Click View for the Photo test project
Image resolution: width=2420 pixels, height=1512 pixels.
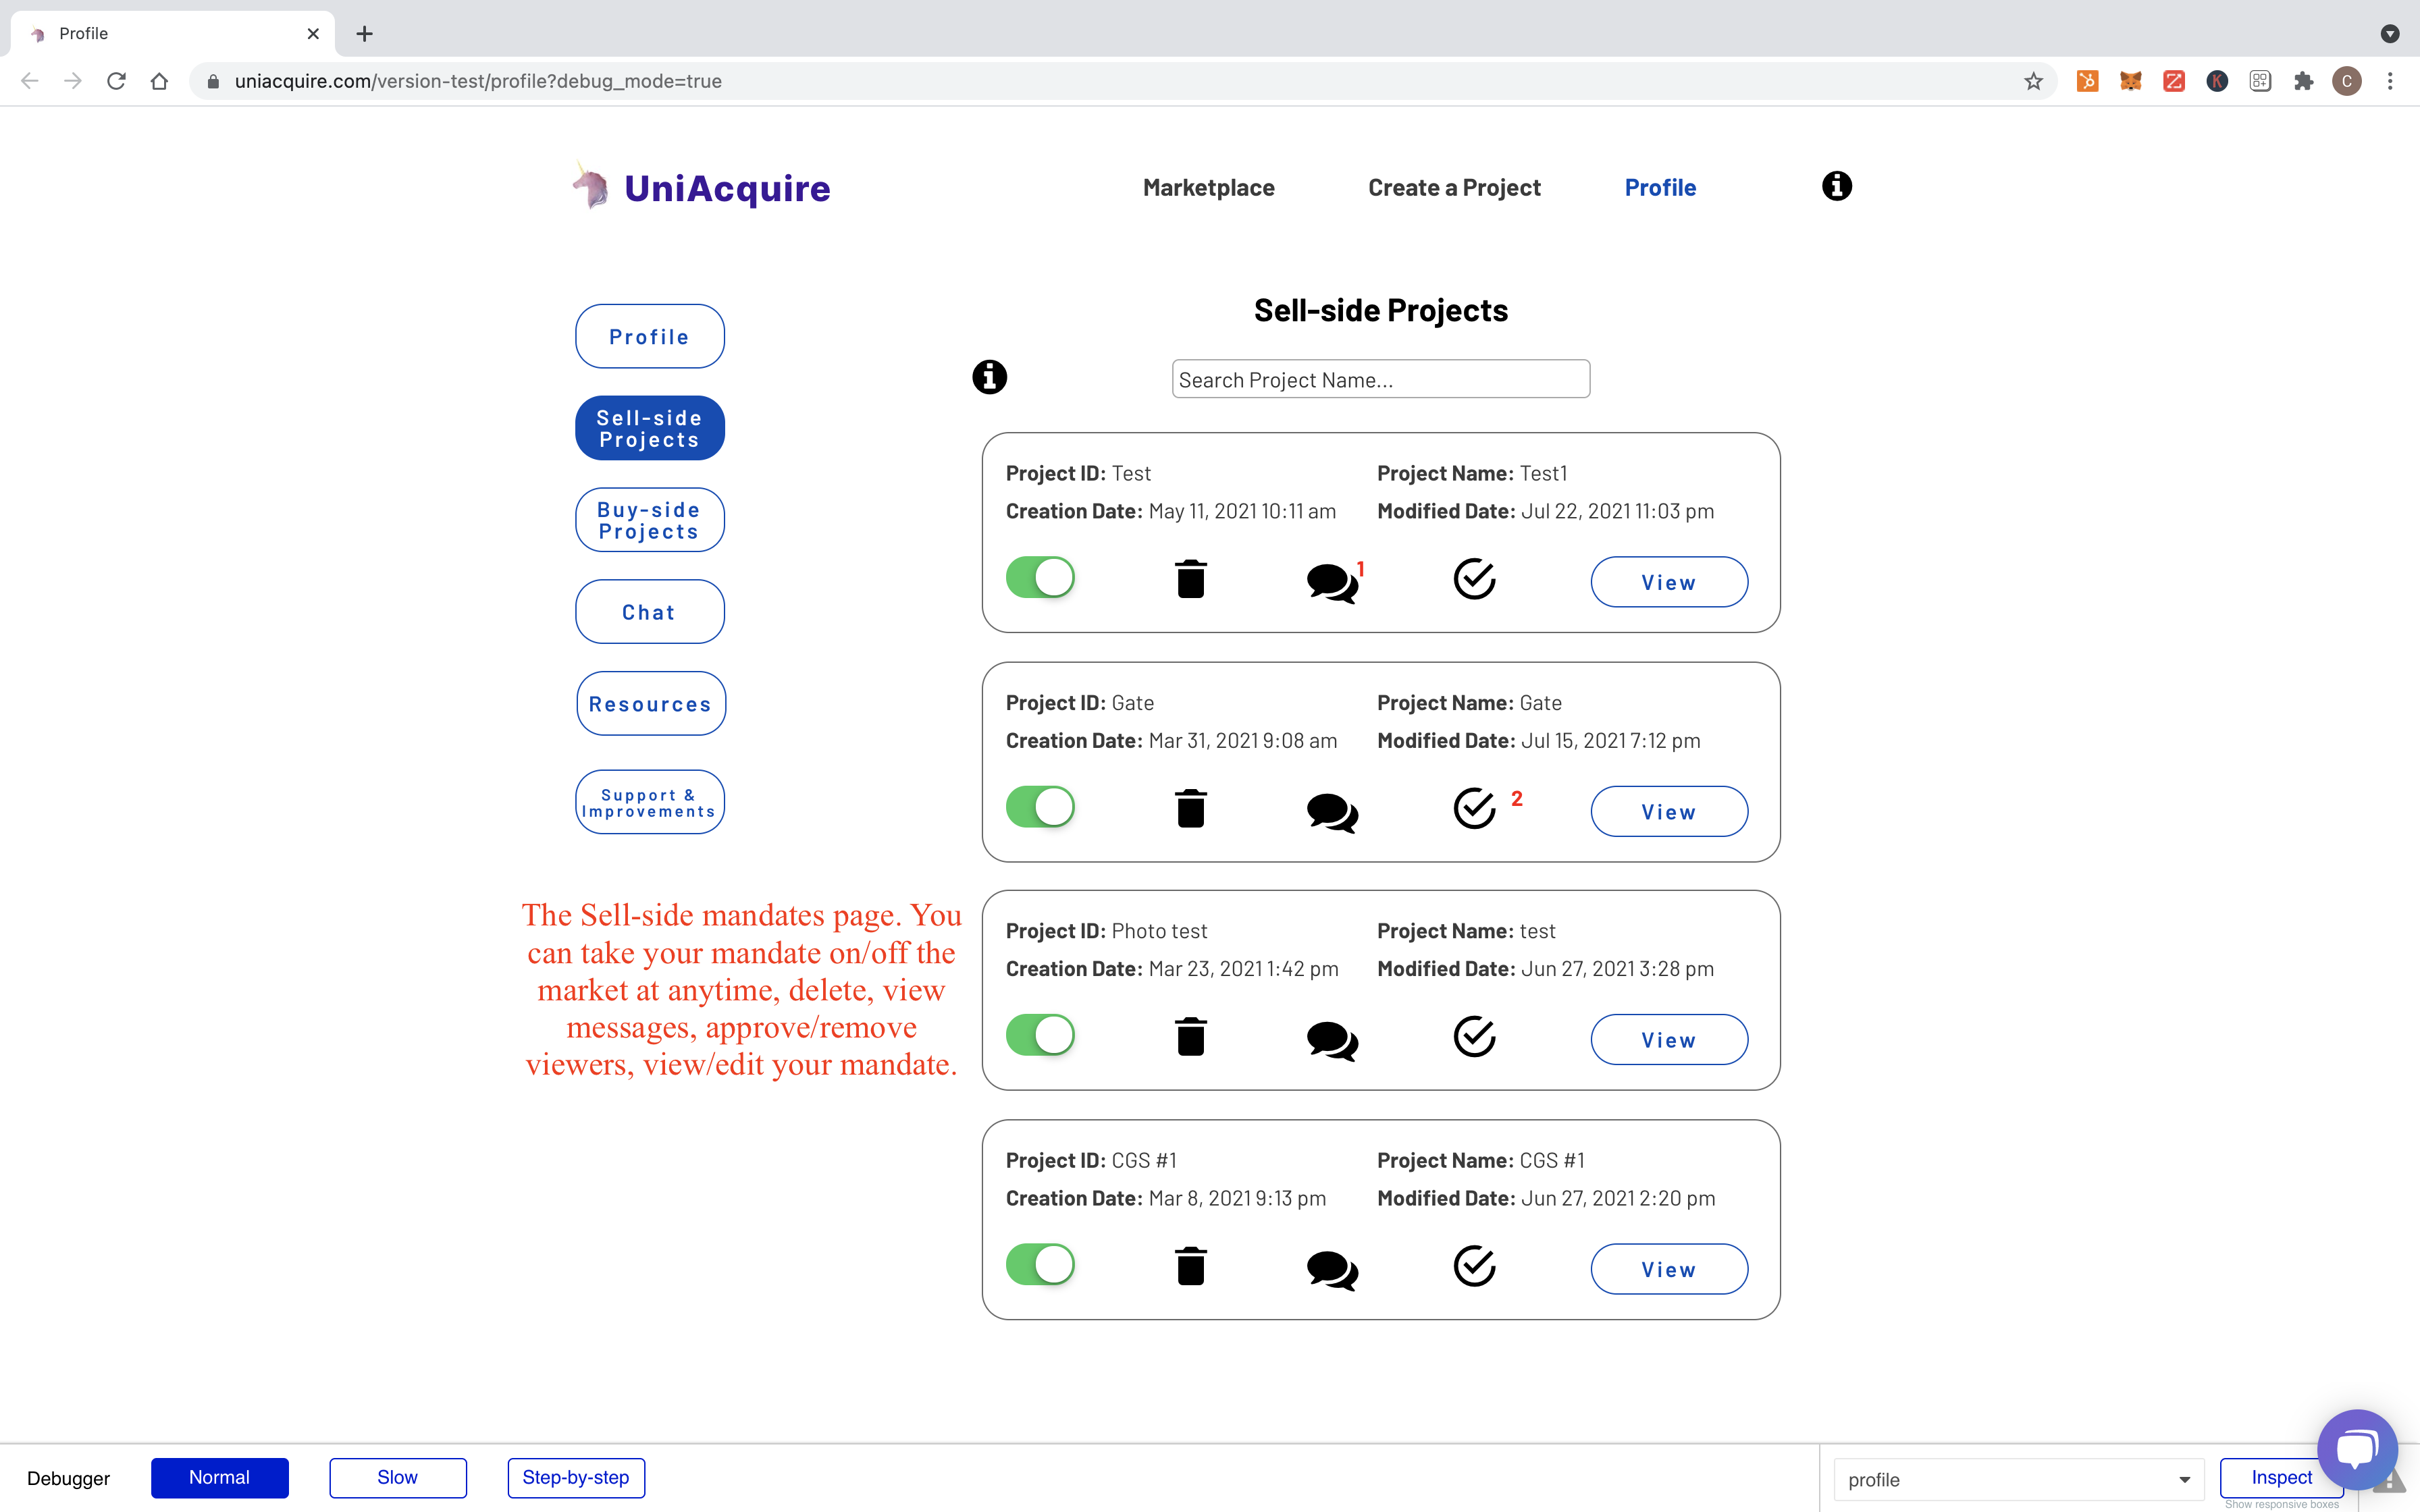1668,1040
